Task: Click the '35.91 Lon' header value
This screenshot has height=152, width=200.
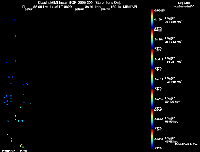Action: click(x=93, y=7)
